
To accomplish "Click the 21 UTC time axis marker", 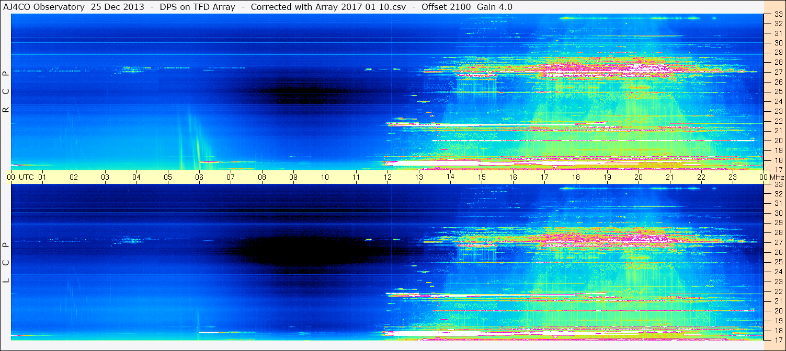I will (670, 177).
